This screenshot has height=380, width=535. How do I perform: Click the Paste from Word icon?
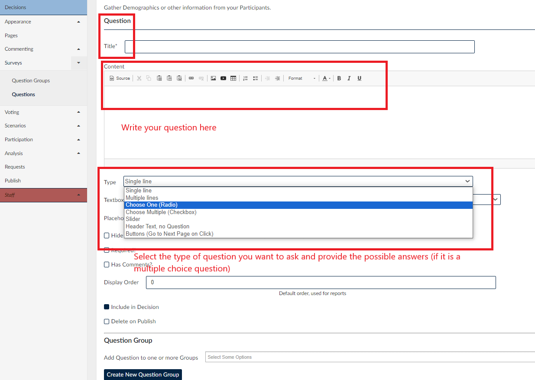tap(179, 78)
